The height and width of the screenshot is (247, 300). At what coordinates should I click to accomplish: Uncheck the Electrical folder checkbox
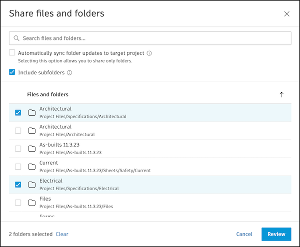coord(18,185)
